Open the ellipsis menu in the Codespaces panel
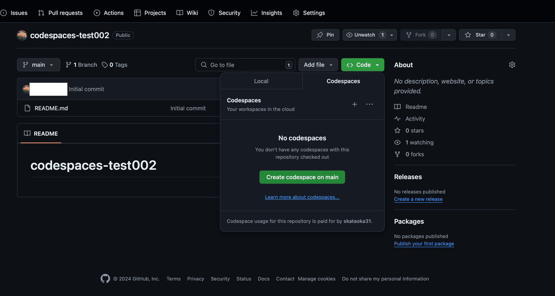Viewport: 555px width, 296px height. pyautogui.click(x=369, y=104)
